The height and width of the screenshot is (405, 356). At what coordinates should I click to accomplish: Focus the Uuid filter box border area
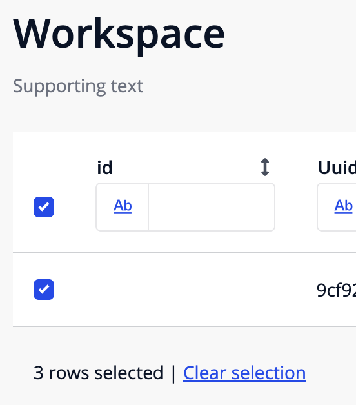[337, 207]
